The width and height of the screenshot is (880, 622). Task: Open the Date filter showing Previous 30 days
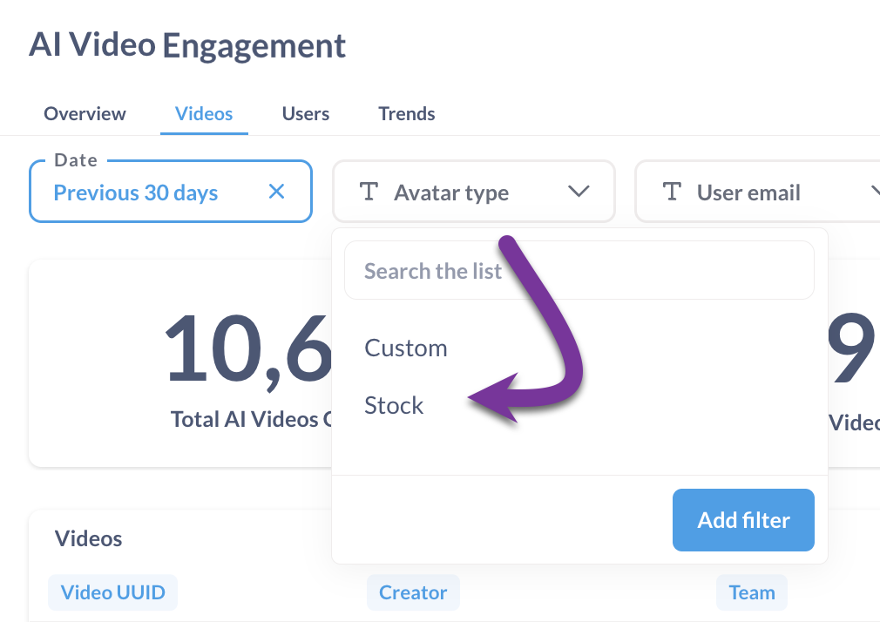coord(135,193)
